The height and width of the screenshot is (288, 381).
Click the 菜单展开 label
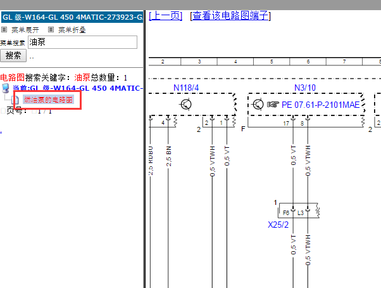tap(25, 30)
